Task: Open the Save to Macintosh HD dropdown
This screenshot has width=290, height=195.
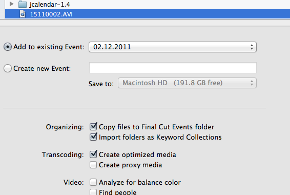Action: [187, 83]
